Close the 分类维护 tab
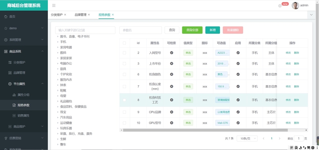319x150 pixels. tap(65, 15)
